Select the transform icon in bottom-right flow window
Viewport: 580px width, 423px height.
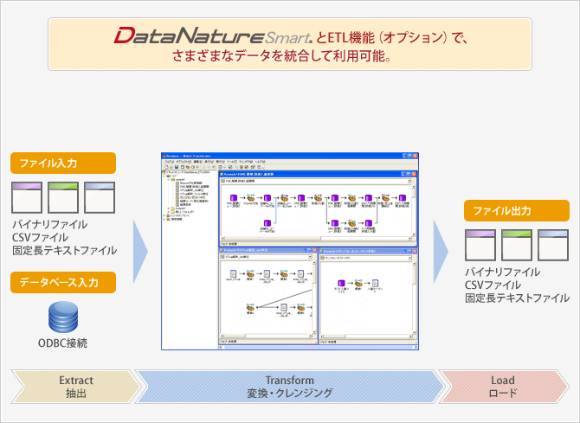coord(358,283)
